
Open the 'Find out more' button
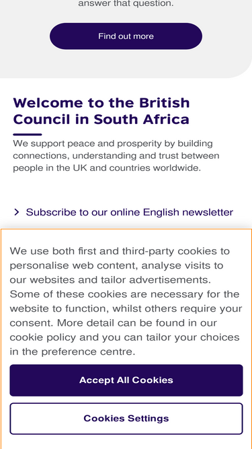click(x=126, y=36)
